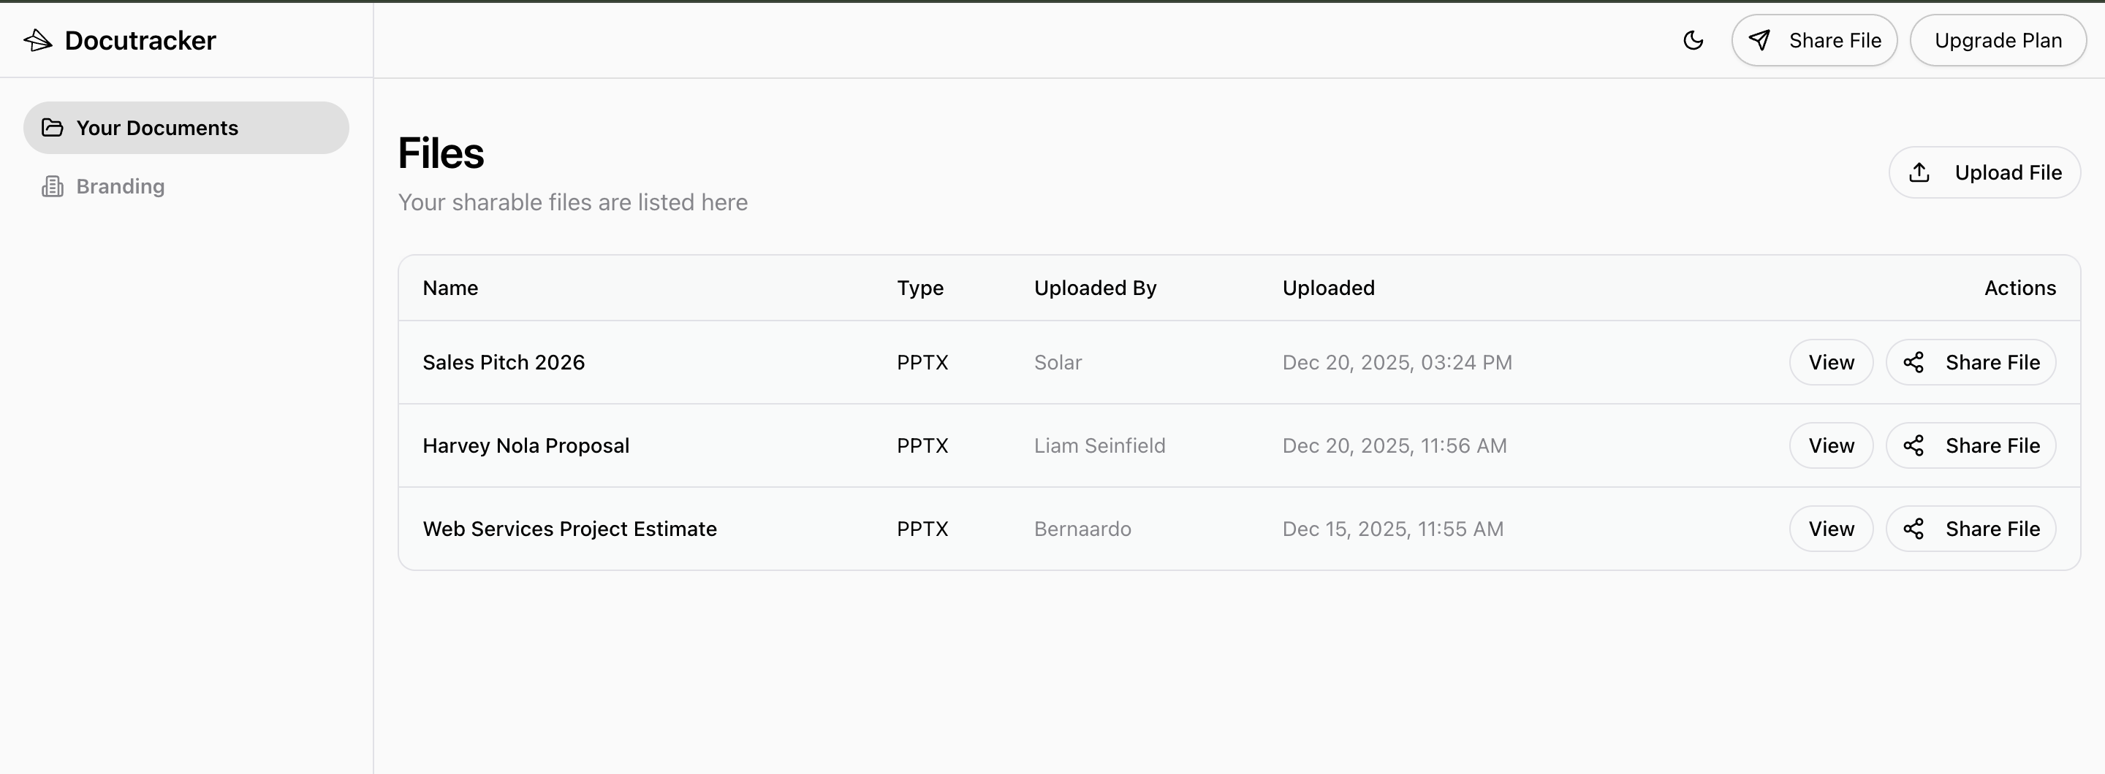Click share icon for Sales Pitch 2026
Viewport: 2105px width, 774px height.
(x=1914, y=362)
